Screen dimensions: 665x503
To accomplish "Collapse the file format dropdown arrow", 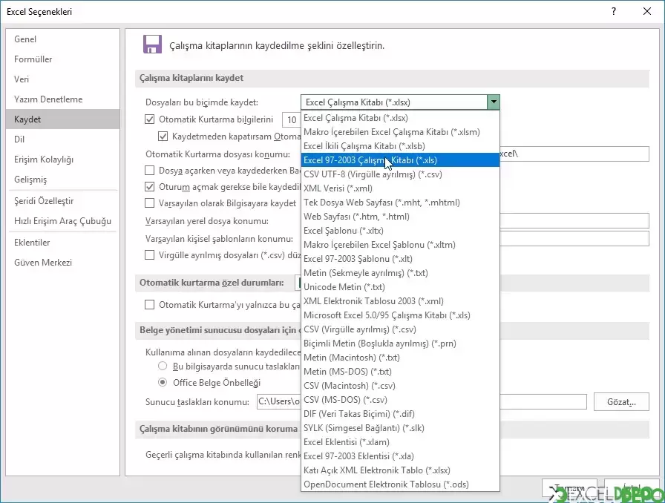I will (494, 102).
